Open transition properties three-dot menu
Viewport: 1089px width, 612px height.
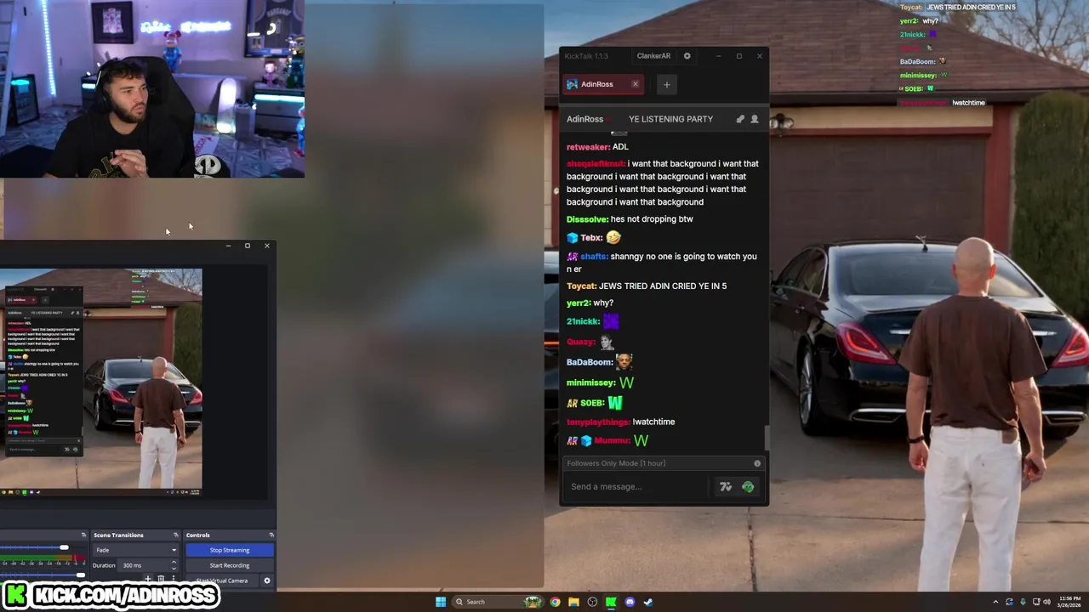point(174,579)
